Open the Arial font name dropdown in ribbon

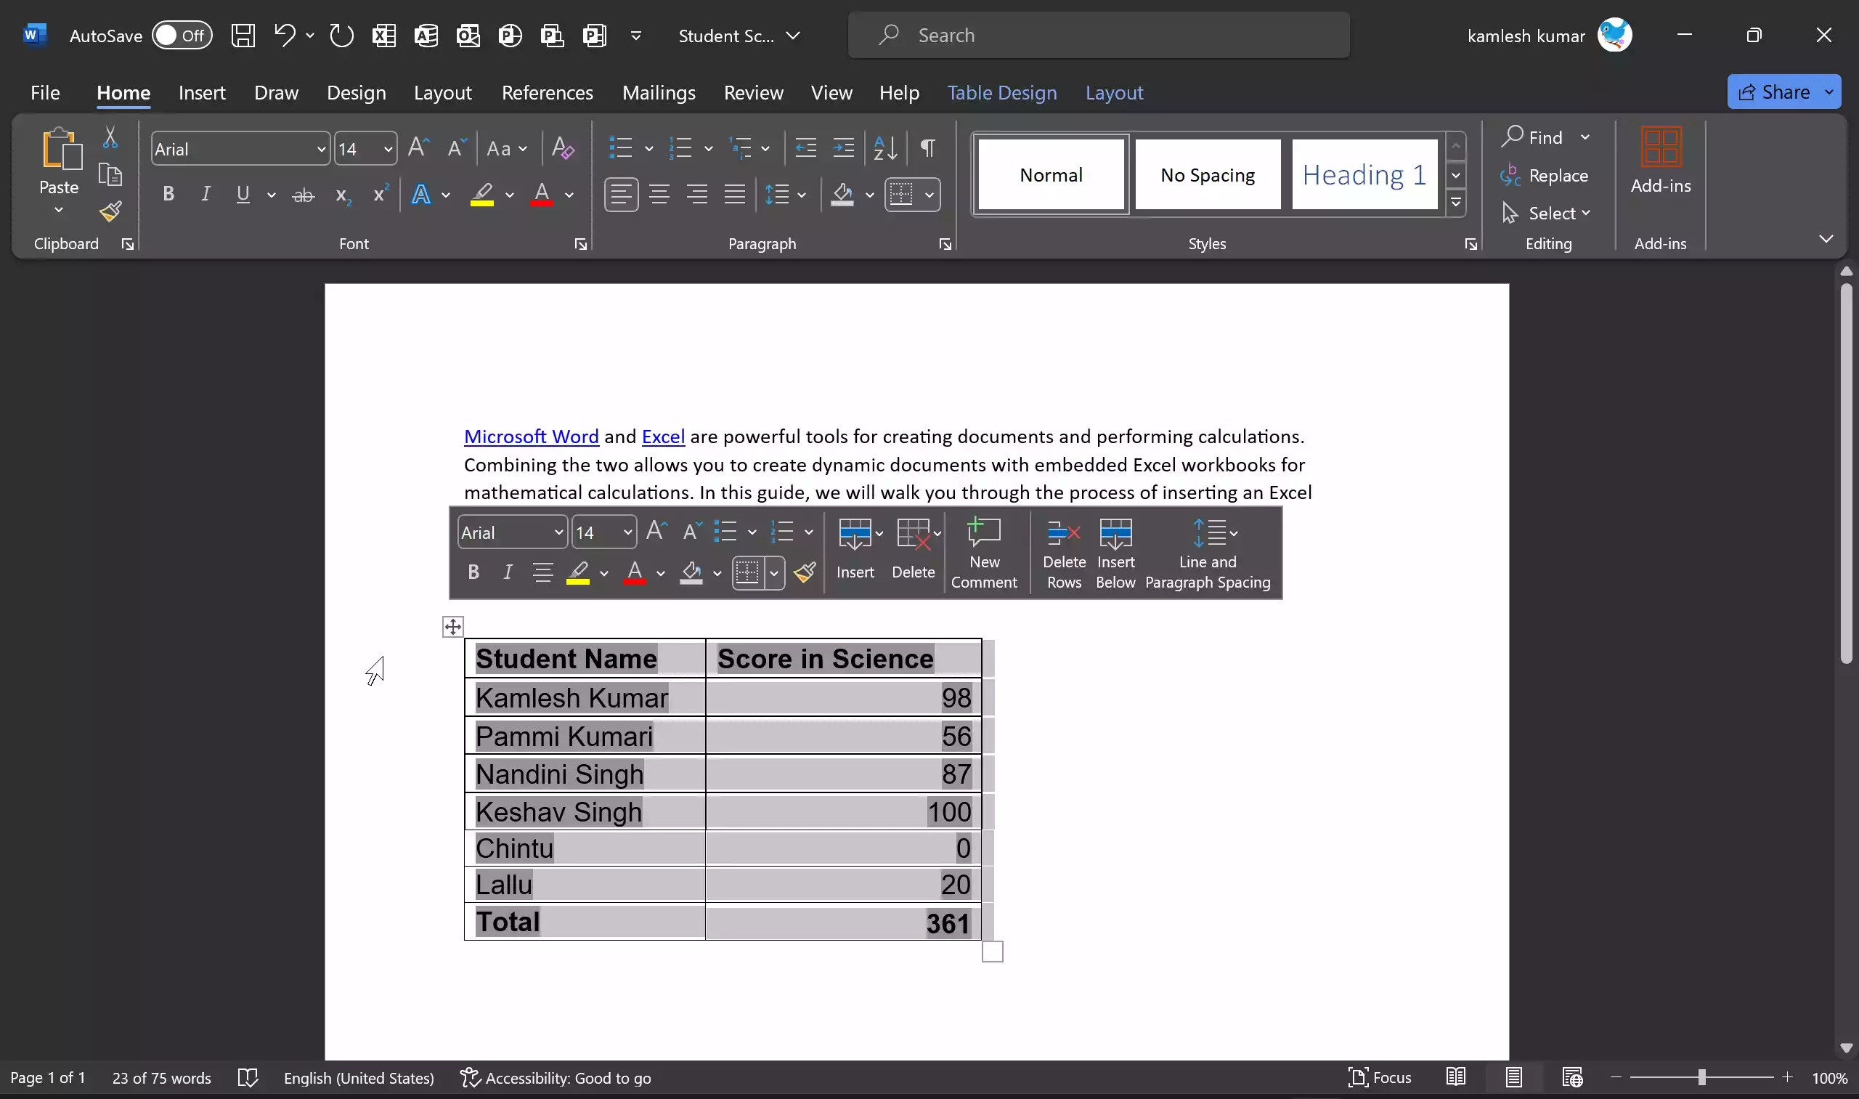(320, 150)
